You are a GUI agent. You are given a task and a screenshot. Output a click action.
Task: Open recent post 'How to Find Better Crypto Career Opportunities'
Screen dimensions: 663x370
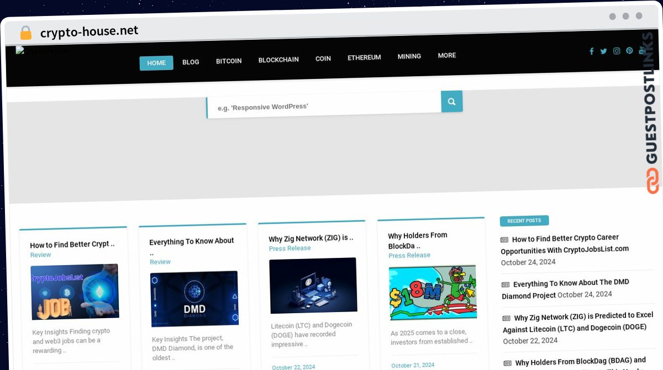pos(565,244)
